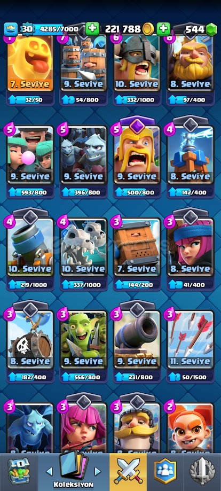Image resolution: width=221 pixels, height=491 pixels.
Task: Open the sword and laurel events tab
Action: tap(202, 472)
